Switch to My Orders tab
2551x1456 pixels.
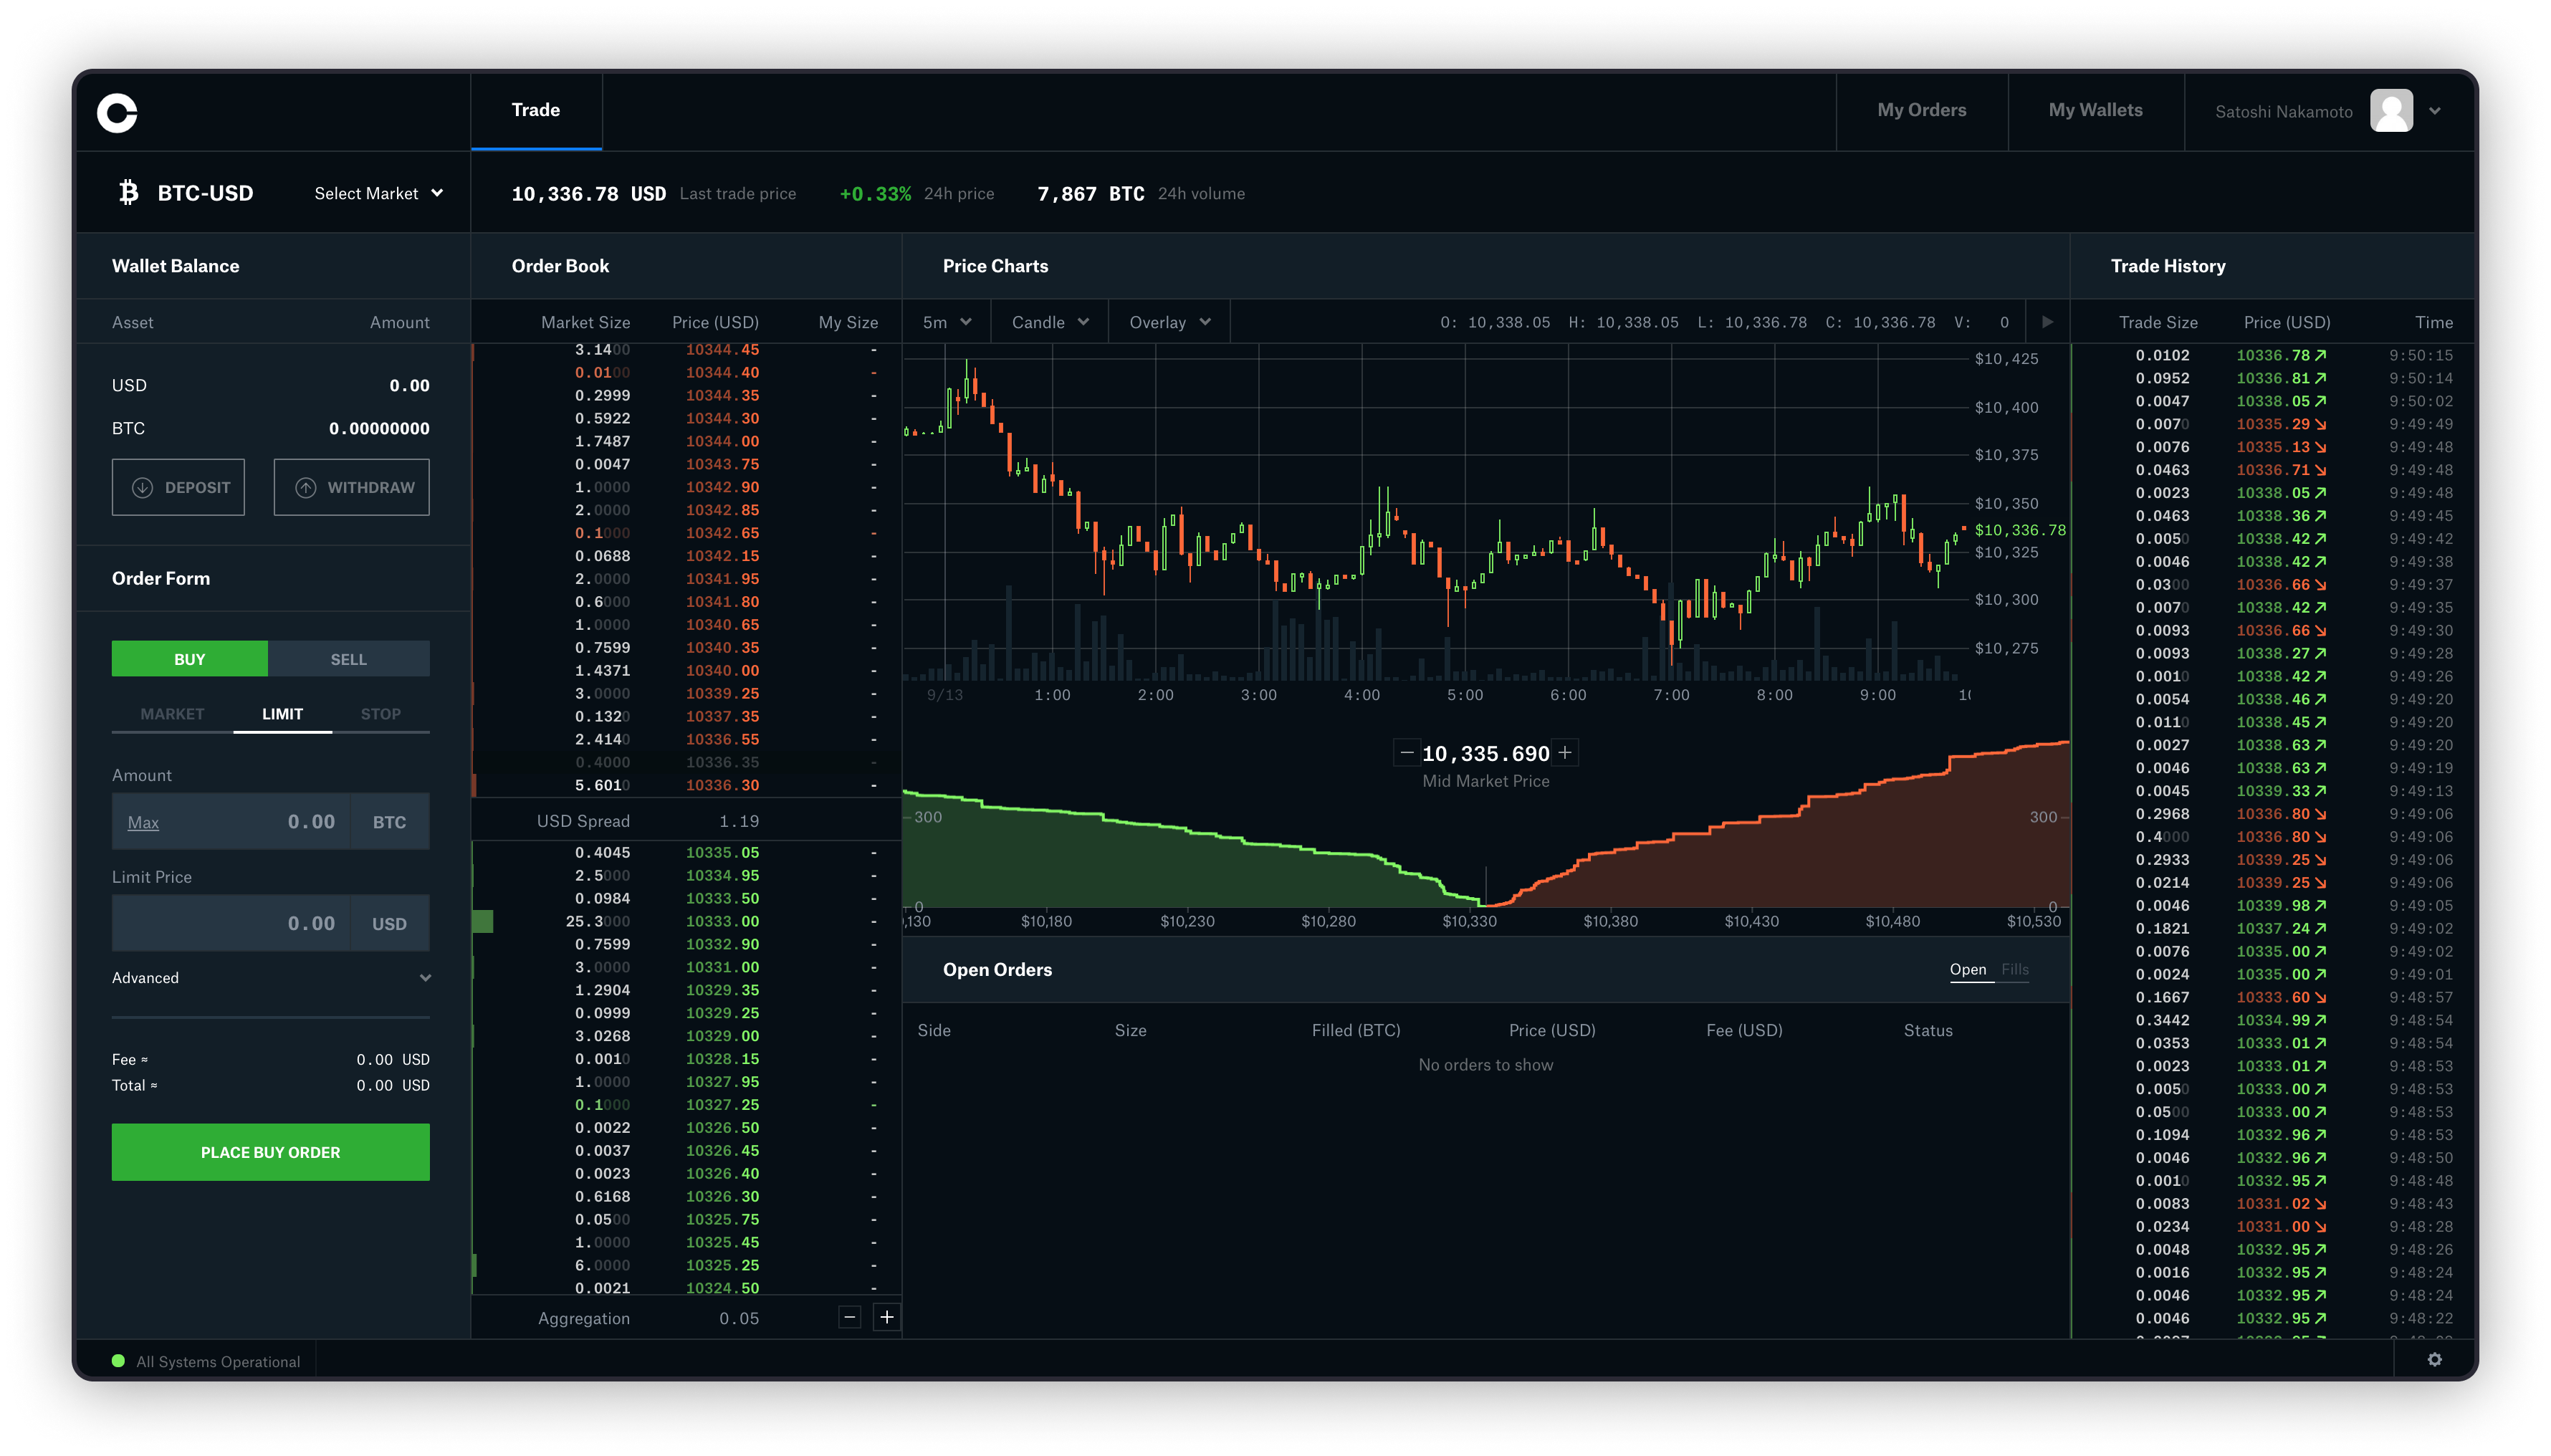[1922, 110]
